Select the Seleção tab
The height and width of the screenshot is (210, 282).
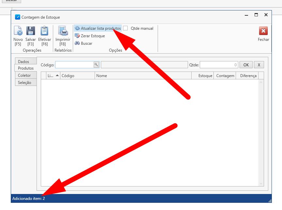25,83
